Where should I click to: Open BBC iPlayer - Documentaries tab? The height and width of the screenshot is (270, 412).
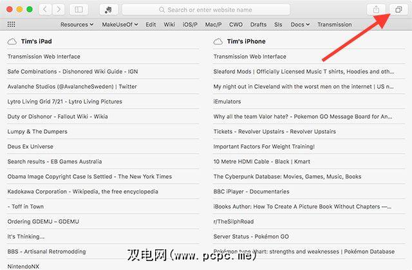[x=309, y=192]
